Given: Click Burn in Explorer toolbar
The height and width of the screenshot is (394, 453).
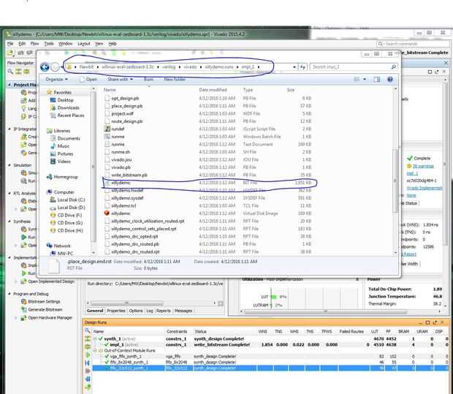Looking at the screenshot, I should pyautogui.click(x=148, y=79).
